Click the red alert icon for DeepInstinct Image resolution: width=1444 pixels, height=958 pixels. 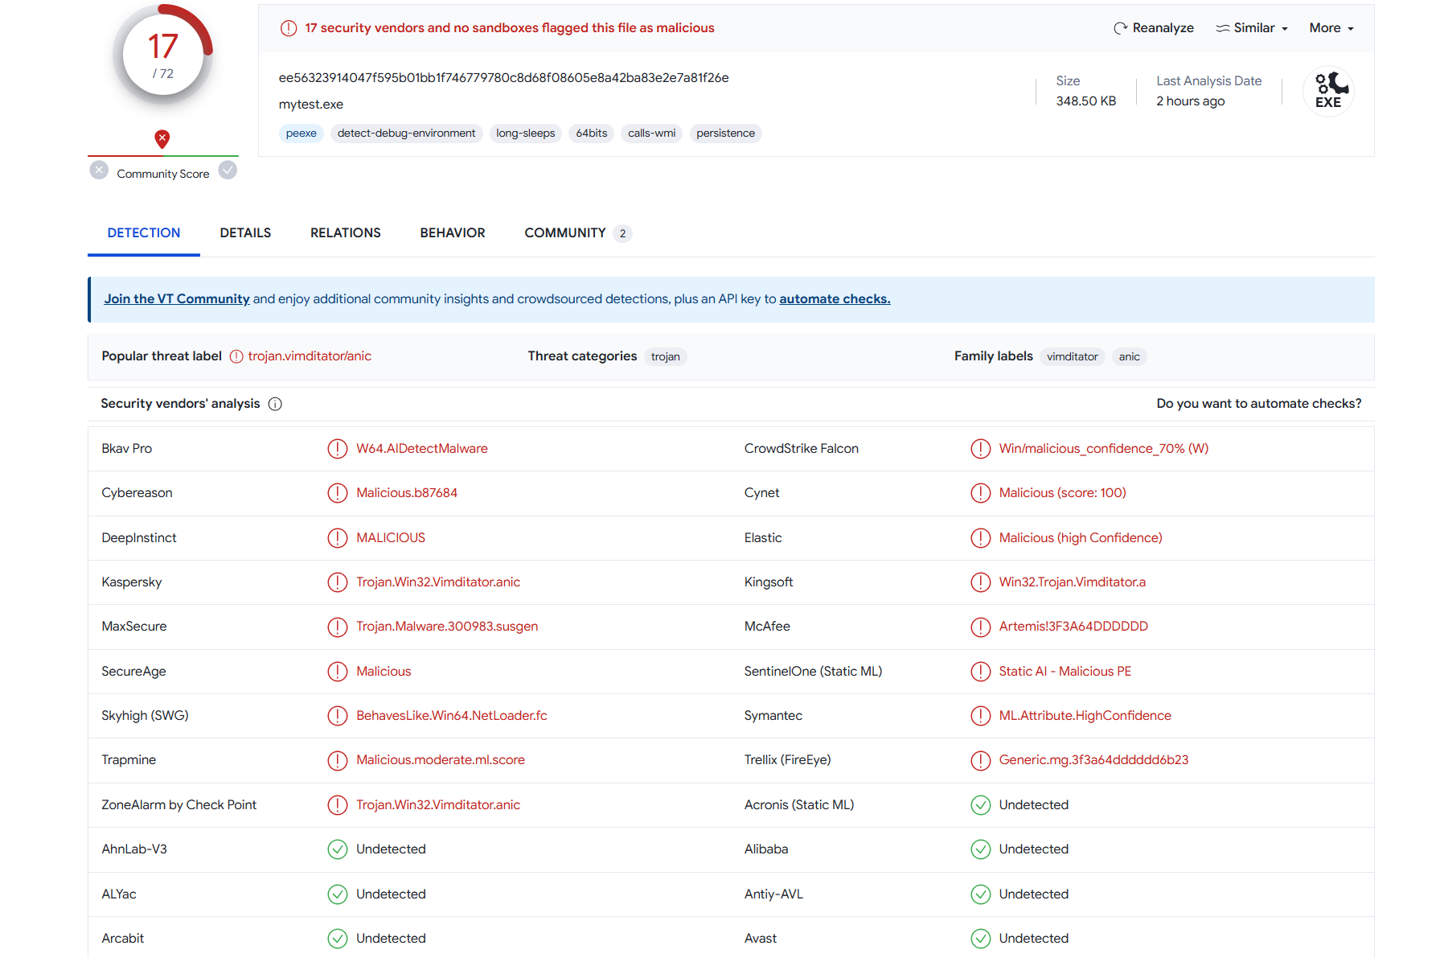pyautogui.click(x=338, y=538)
